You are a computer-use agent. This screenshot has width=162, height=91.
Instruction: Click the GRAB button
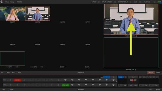click(135, 2)
